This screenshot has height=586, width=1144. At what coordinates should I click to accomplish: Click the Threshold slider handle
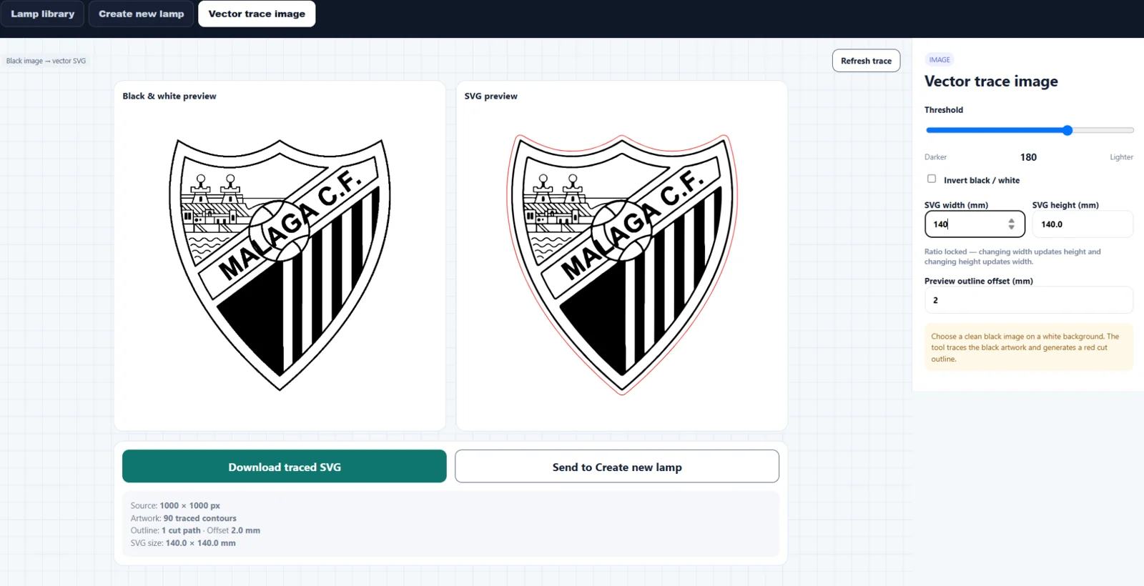(x=1067, y=130)
